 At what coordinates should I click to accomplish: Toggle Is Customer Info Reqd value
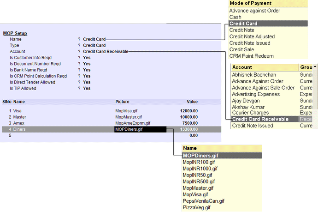coord(87,58)
